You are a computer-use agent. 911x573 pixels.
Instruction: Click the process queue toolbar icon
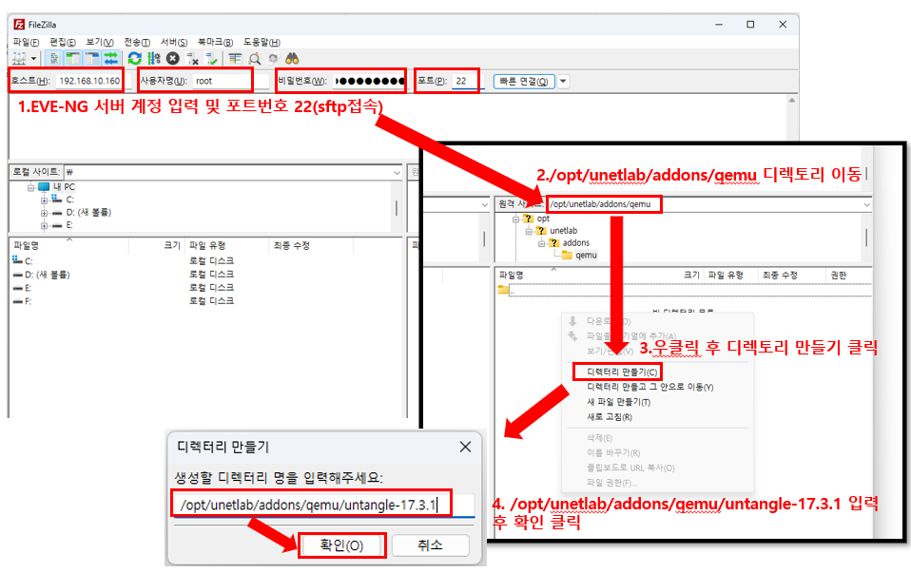click(154, 59)
